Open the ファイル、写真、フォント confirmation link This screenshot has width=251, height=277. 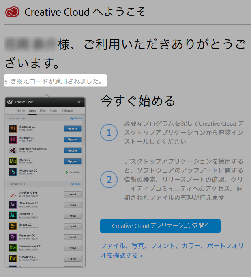pyautogui.click(x=172, y=251)
